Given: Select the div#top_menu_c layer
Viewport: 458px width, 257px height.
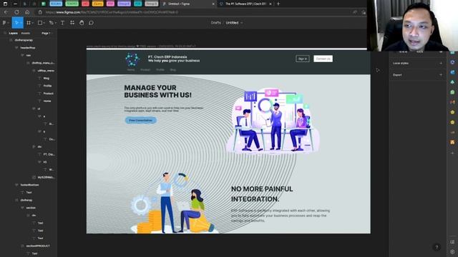Looking at the screenshot, I should coord(43,63).
